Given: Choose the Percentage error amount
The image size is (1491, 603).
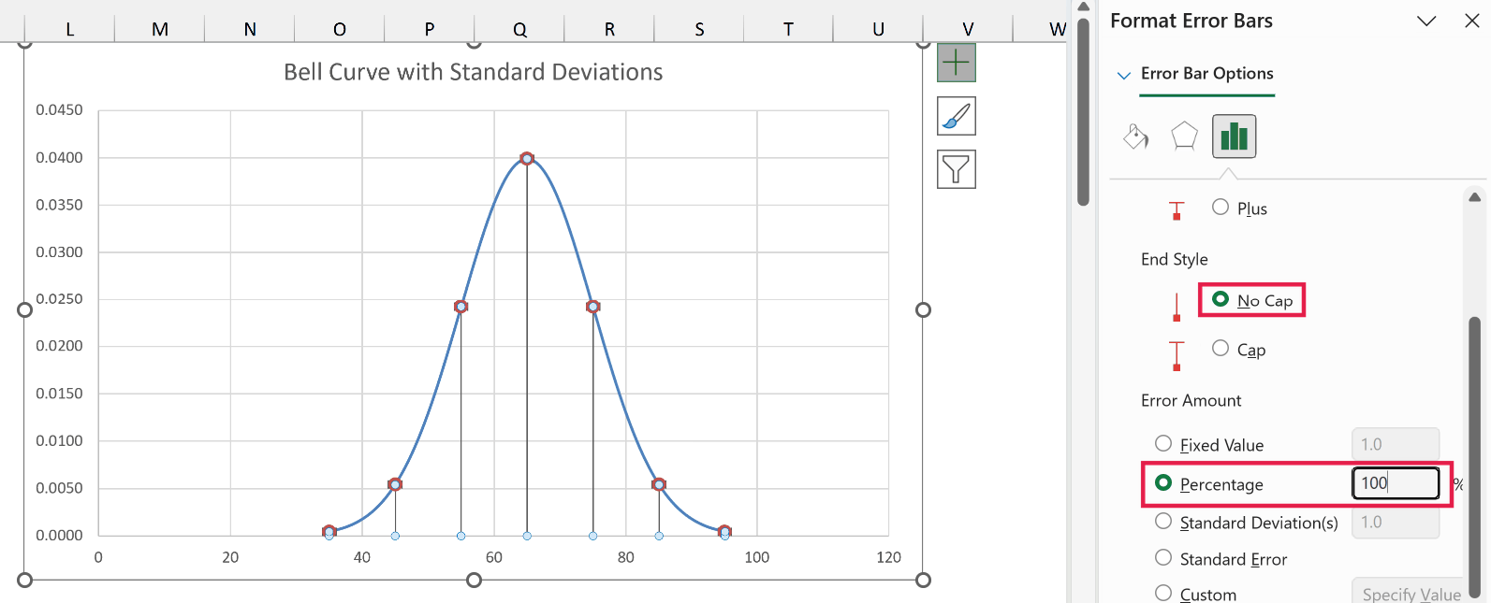Looking at the screenshot, I should (x=1163, y=482).
